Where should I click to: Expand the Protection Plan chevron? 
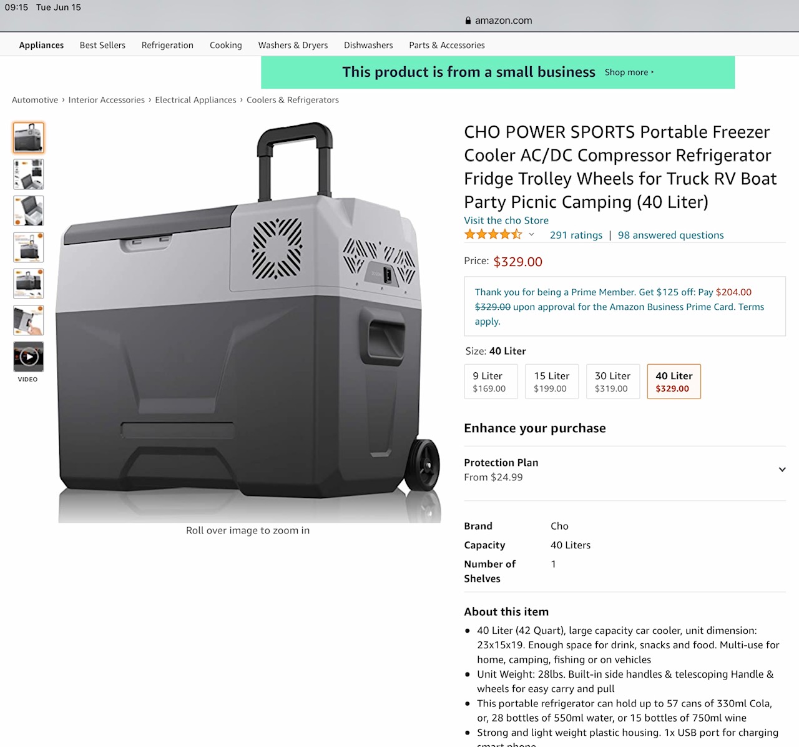tap(782, 470)
